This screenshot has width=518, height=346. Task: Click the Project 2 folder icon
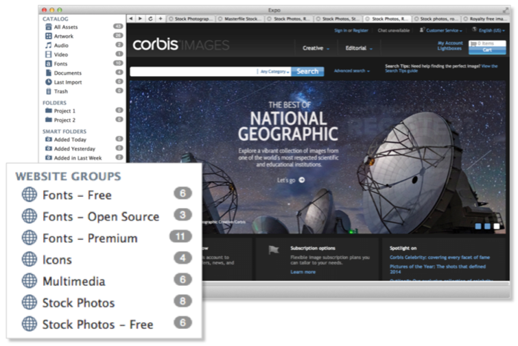49,120
